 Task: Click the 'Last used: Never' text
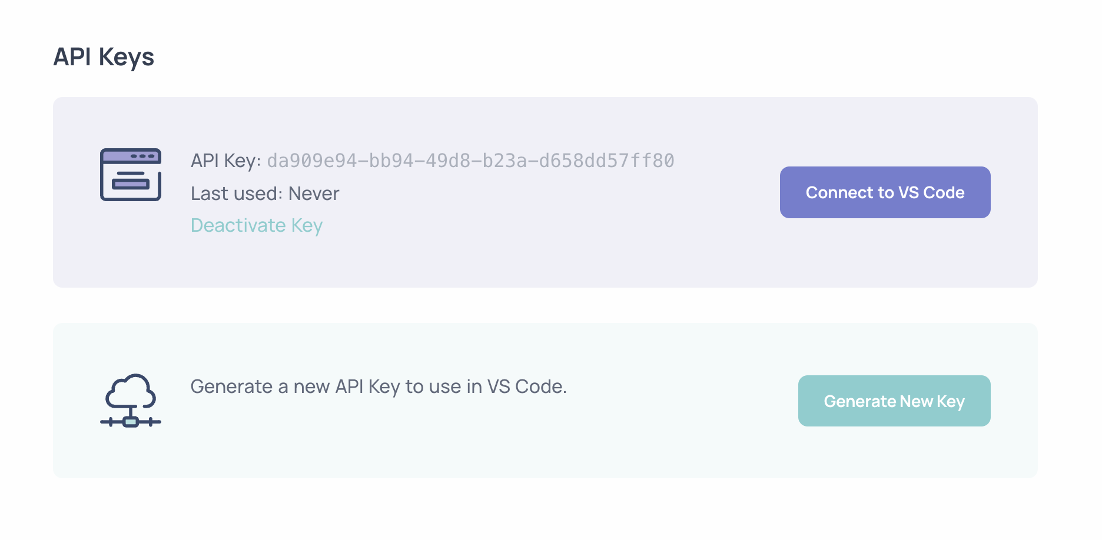[x=265, y=194]
